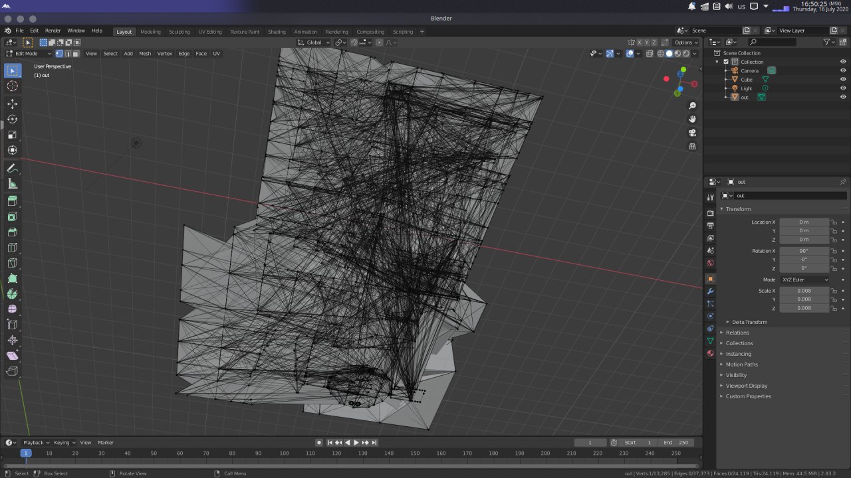The height and width of the screenshot is (478, 851).
Task: Select the Edge Slide tool
Action: [x=13, y=325]
